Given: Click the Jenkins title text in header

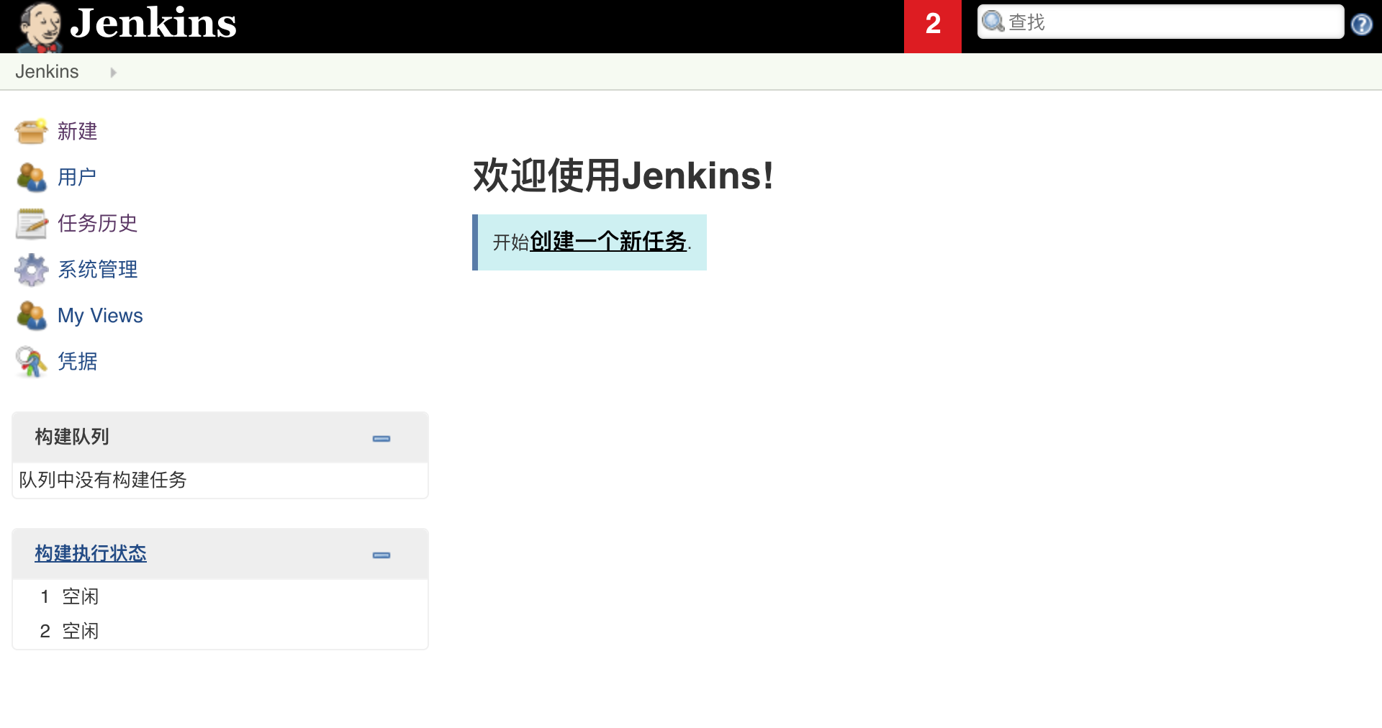Looking at the screenshot, I should tap(153, 24).
